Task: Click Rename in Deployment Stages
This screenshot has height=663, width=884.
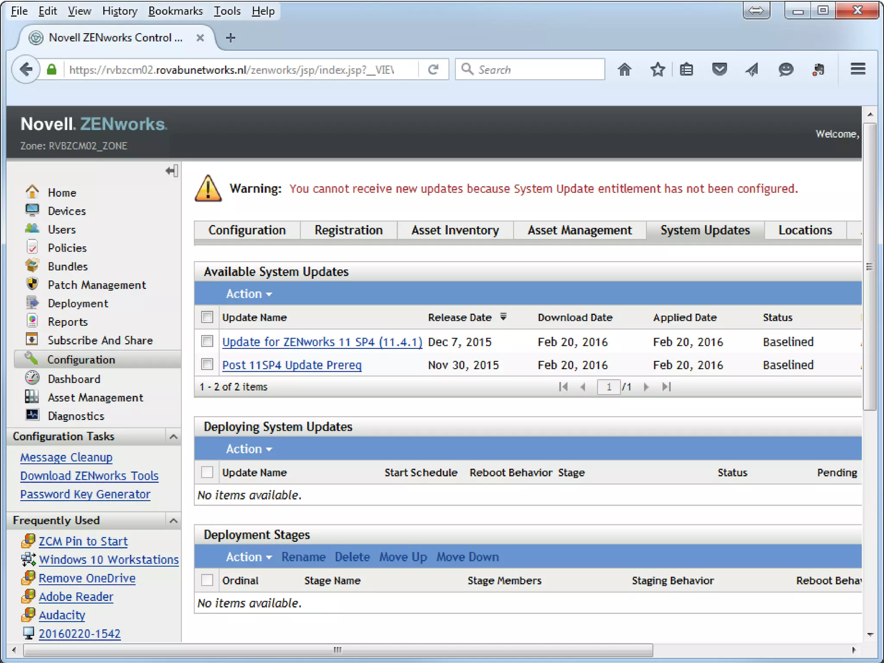Action: [x=303, y=557]
